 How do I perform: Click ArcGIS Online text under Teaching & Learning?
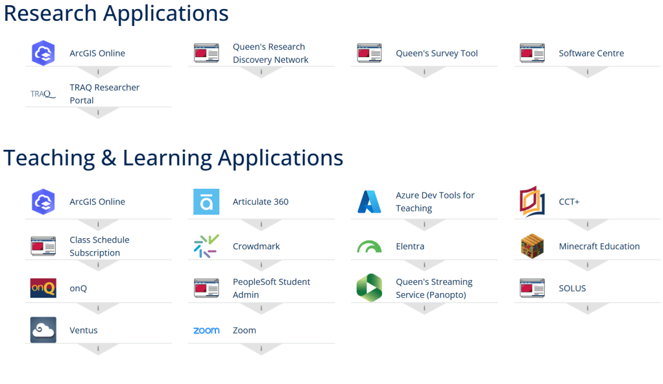[x=97, y=202]
